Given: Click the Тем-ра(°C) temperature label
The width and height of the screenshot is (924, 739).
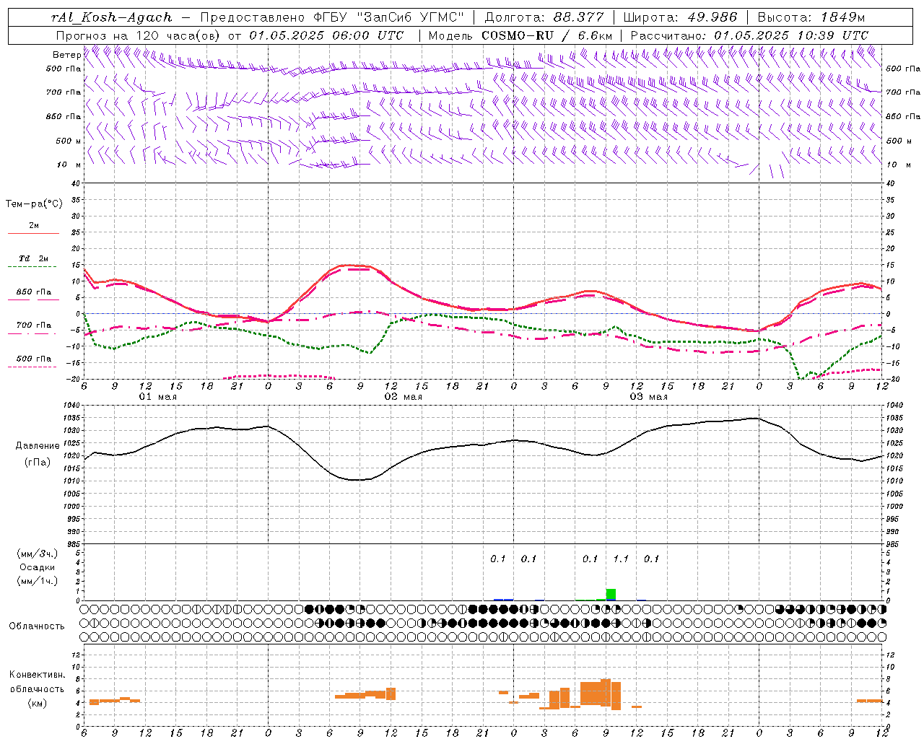Looking at the screenshot, I should coord(34,204).
